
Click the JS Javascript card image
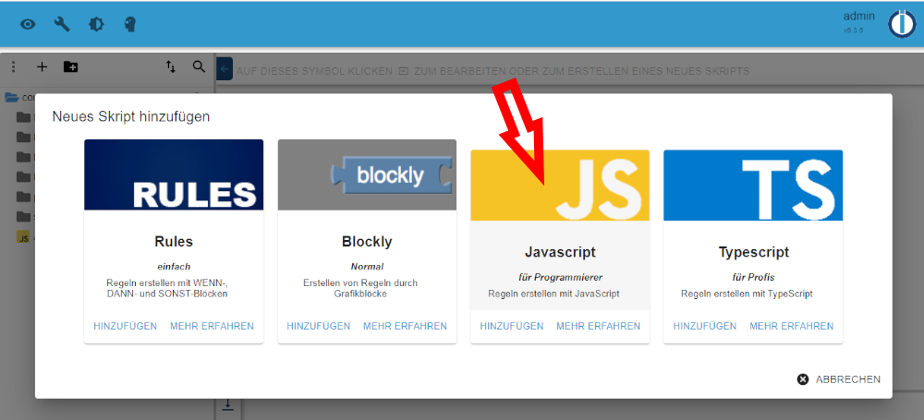(560, 185)
